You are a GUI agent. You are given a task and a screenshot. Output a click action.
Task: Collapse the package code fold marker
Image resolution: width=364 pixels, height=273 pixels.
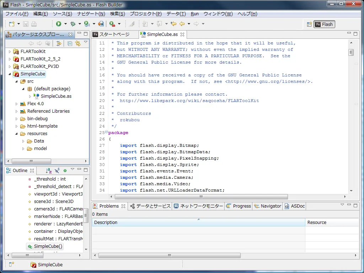pos(106,132)
